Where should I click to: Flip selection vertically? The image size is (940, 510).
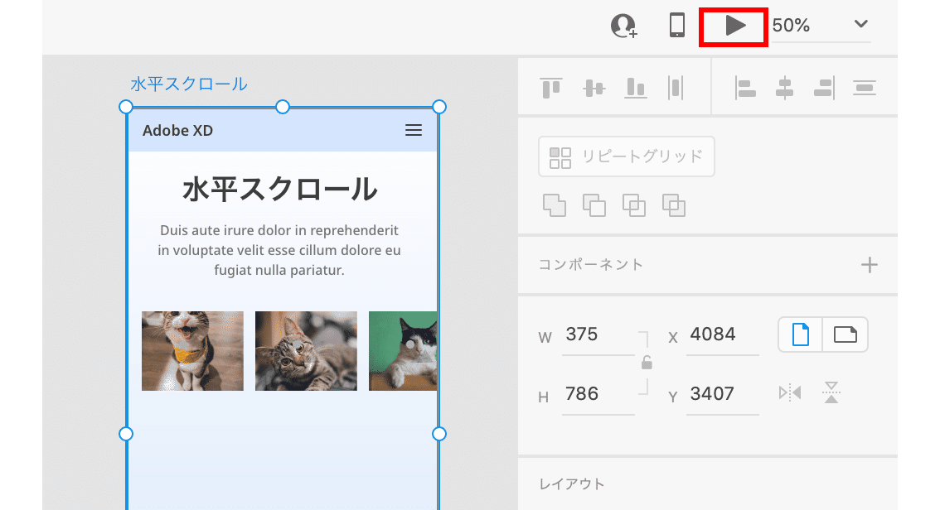tap(831, 392)
